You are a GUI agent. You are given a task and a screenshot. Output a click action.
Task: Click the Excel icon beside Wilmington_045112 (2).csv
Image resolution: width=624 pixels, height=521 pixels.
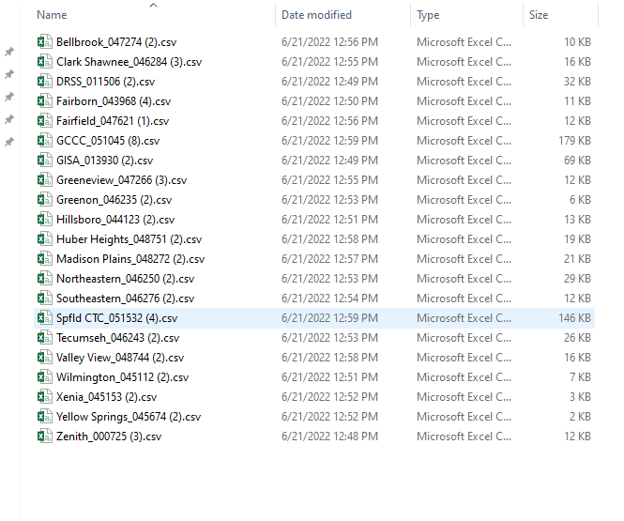45,377
